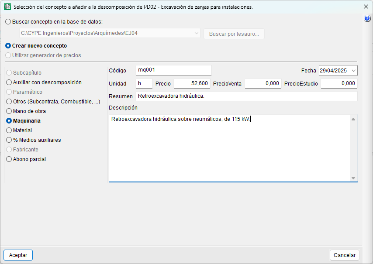
Task: Click the Resumen text field
Action: click(246, 96)
